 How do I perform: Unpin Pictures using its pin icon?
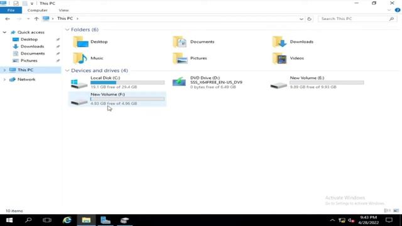click(58, 61)
